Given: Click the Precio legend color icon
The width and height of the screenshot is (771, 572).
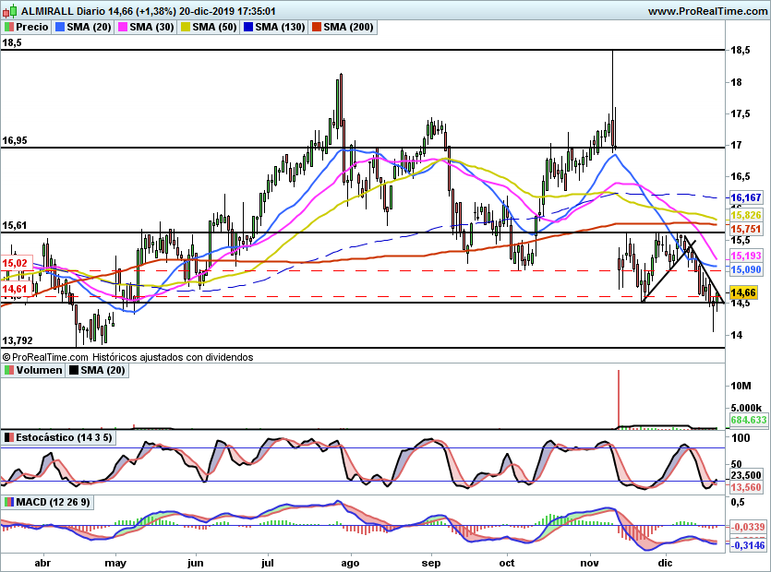Looking at the screenshot, I should [x=8, y=27].
